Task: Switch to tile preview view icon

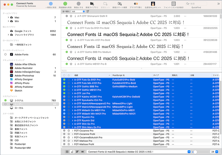Action: click(x=67, y=152)
